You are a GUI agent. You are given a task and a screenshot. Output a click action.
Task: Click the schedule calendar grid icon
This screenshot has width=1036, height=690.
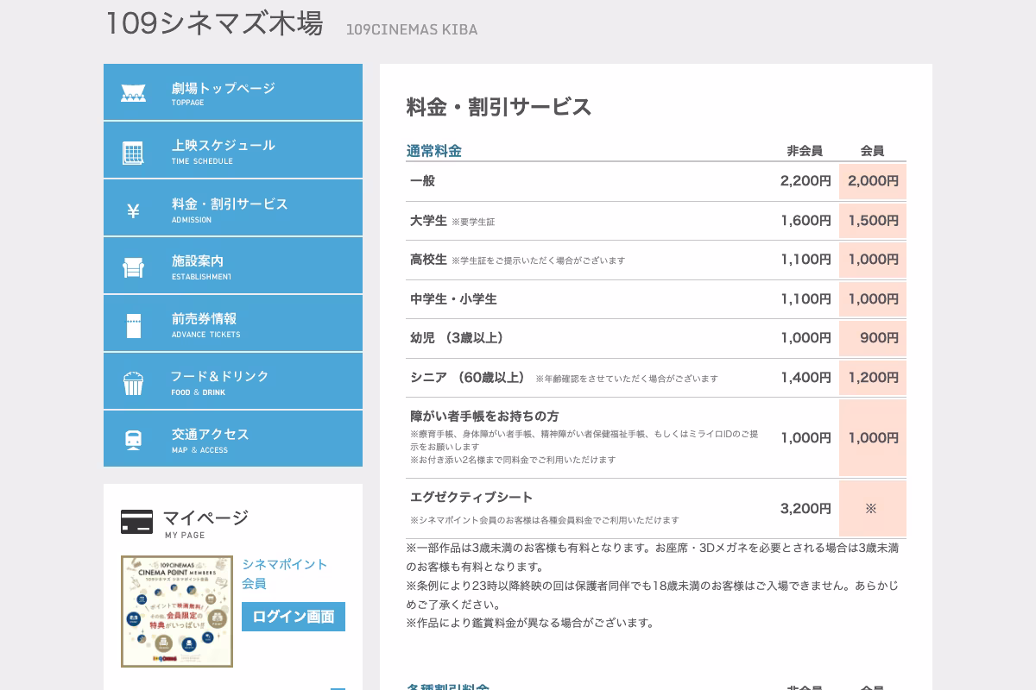pos(133,153)
